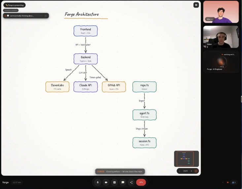
Task: Select the agent.ts node
Action: 145,115
